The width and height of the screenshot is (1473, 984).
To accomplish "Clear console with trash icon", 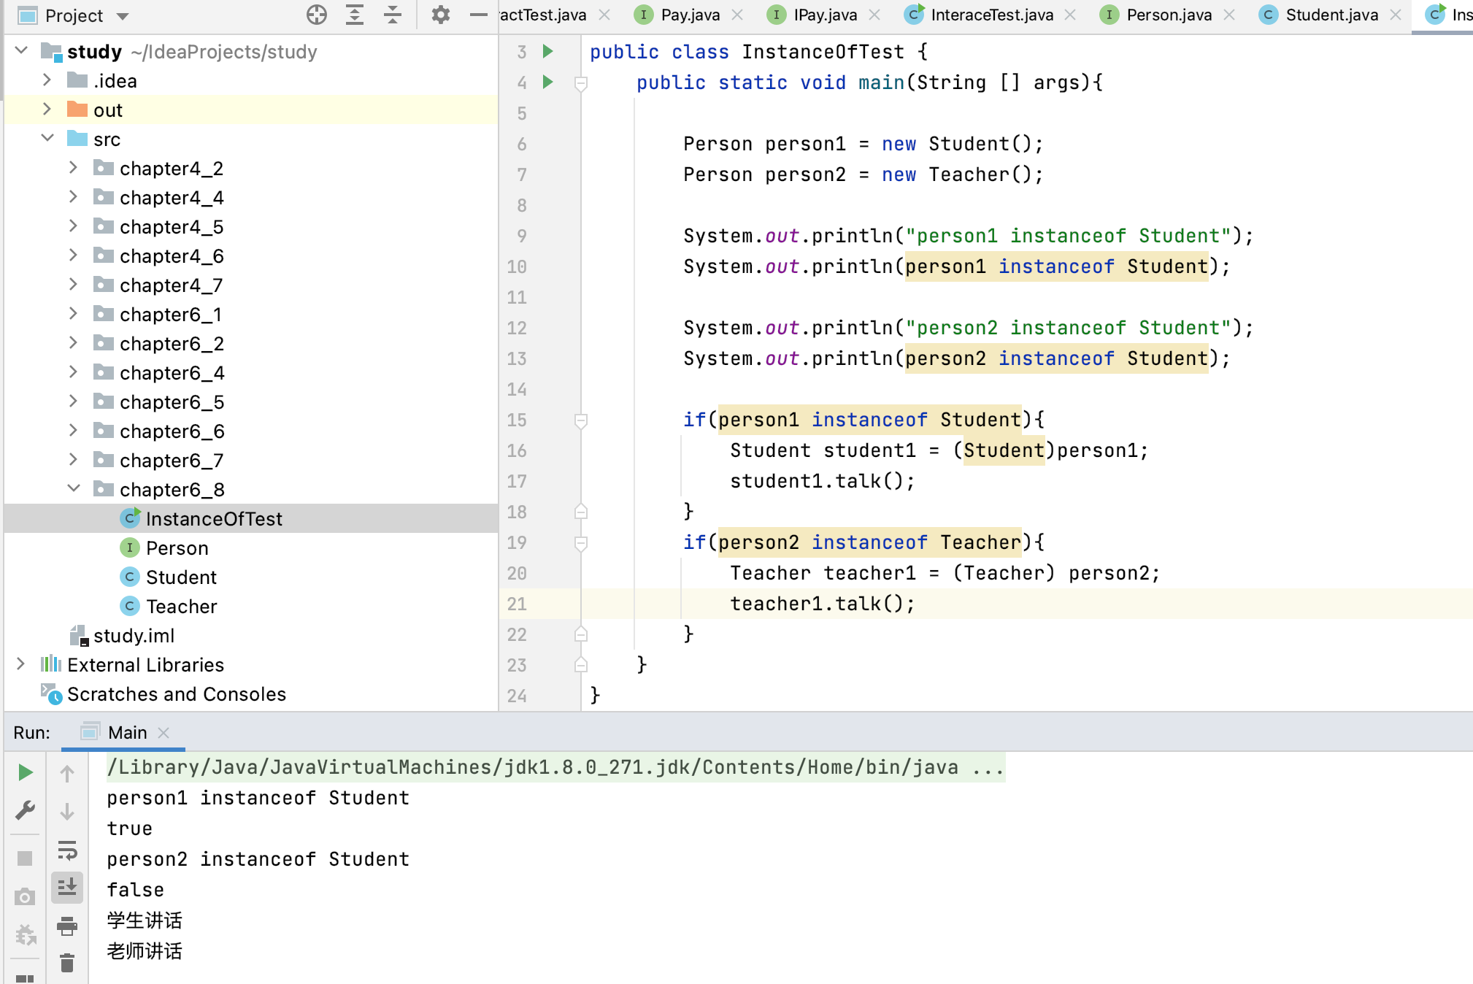I will [x=67, y=964].
